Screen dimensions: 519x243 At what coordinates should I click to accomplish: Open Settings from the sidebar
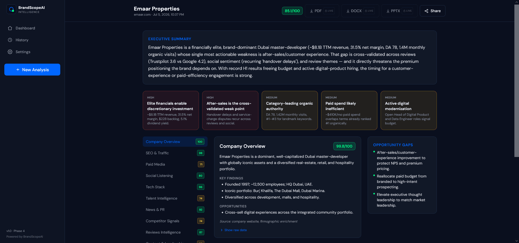[32, 52]
